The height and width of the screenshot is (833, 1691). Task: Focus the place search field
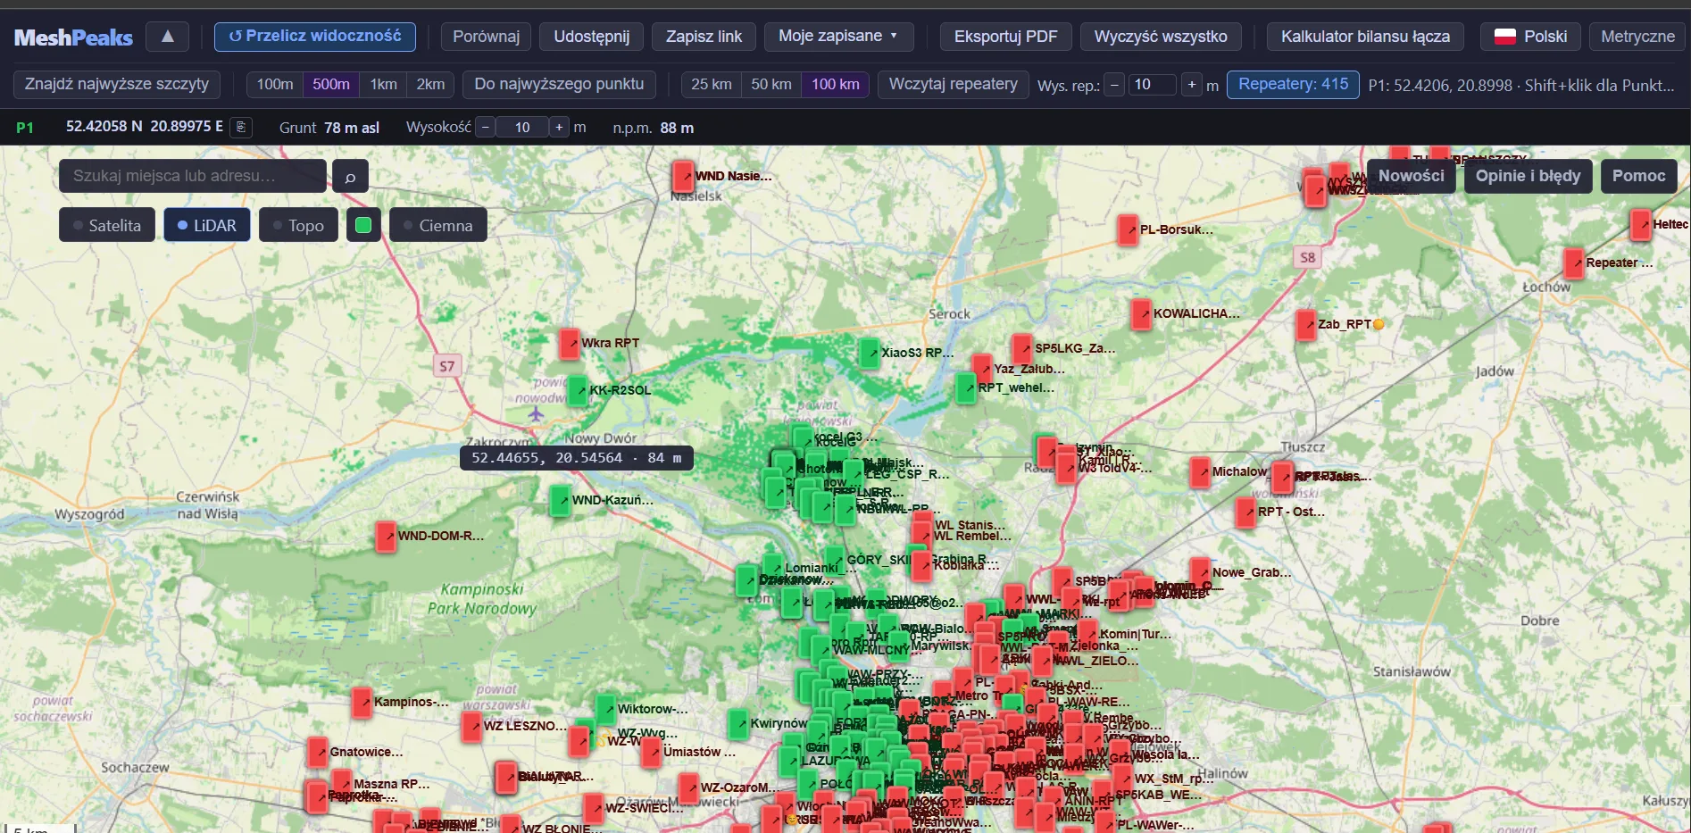(x=193, y=176)
